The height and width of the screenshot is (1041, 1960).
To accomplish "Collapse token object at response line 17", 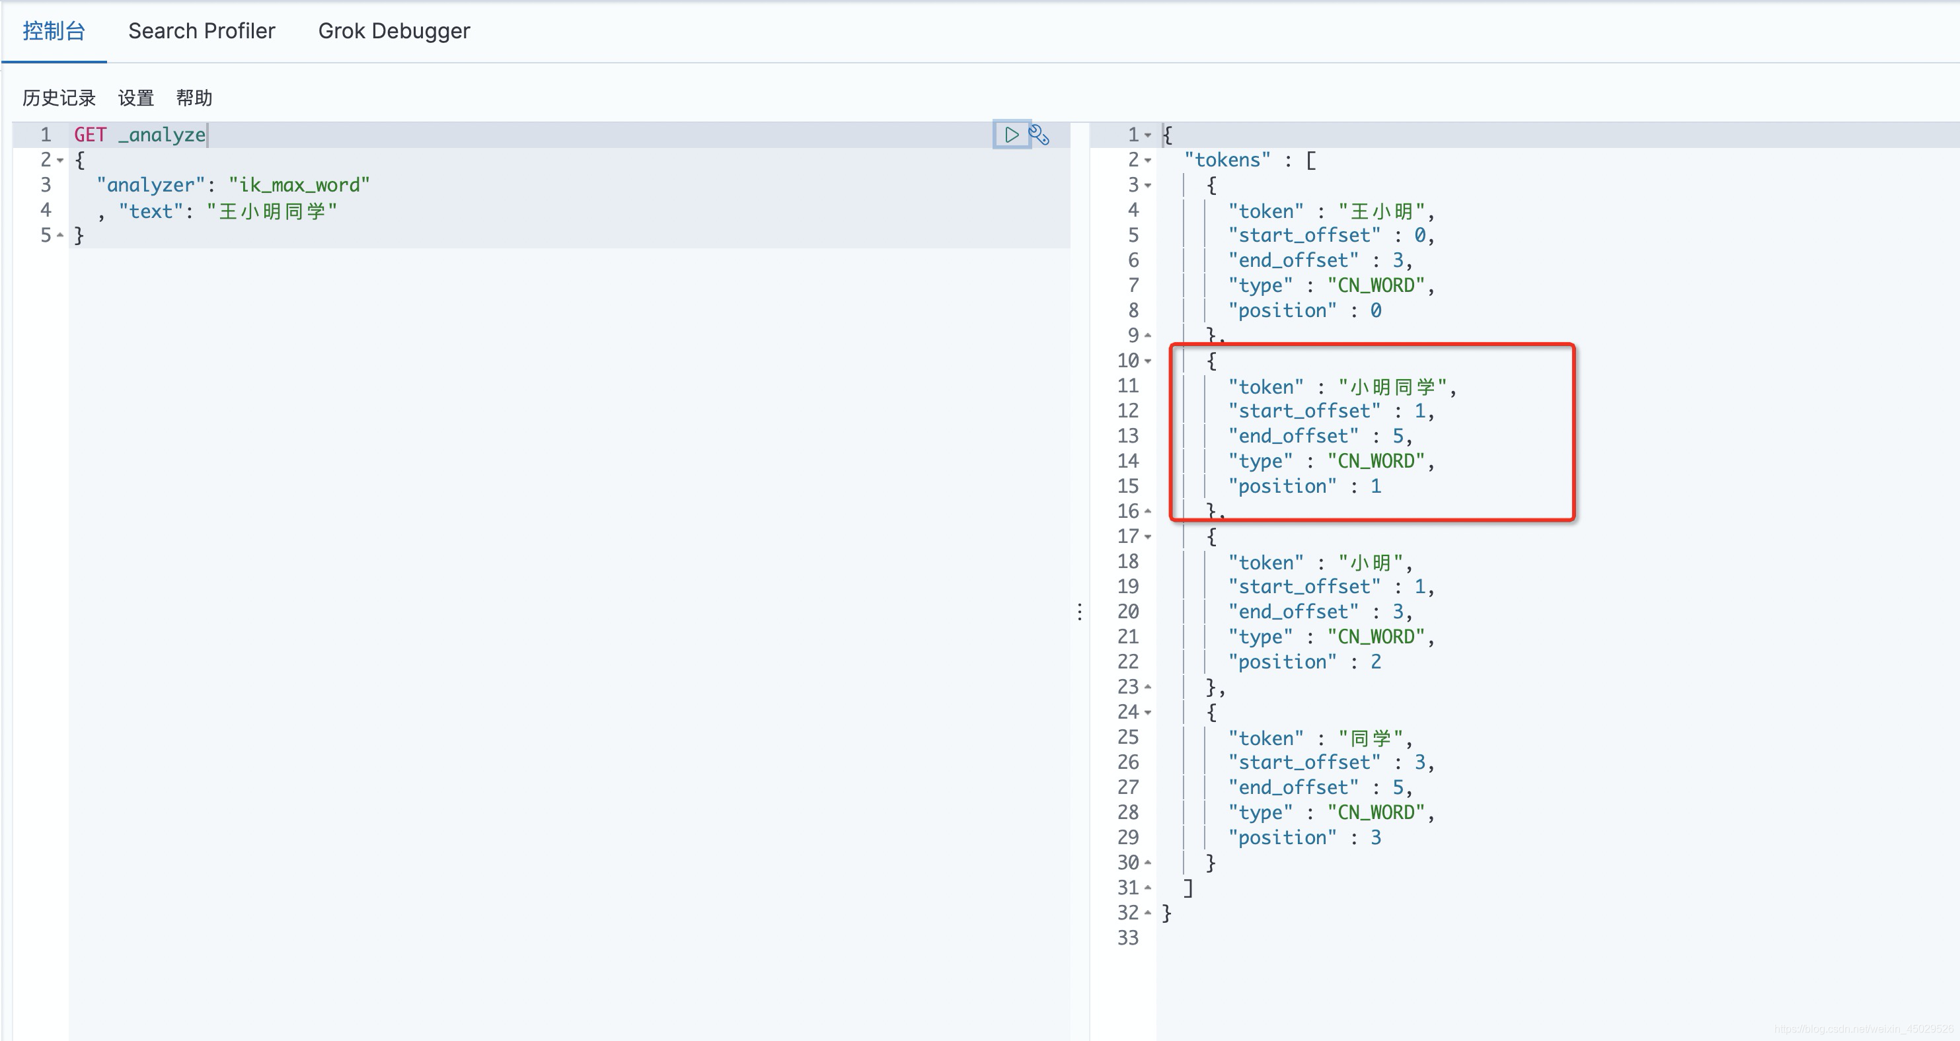I will 1148,537.
